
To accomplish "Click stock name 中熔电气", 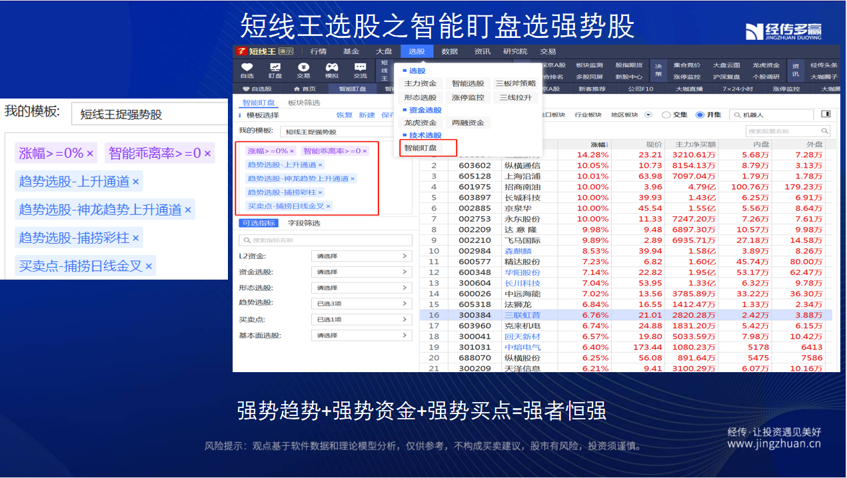I will (x=522, y=347).
